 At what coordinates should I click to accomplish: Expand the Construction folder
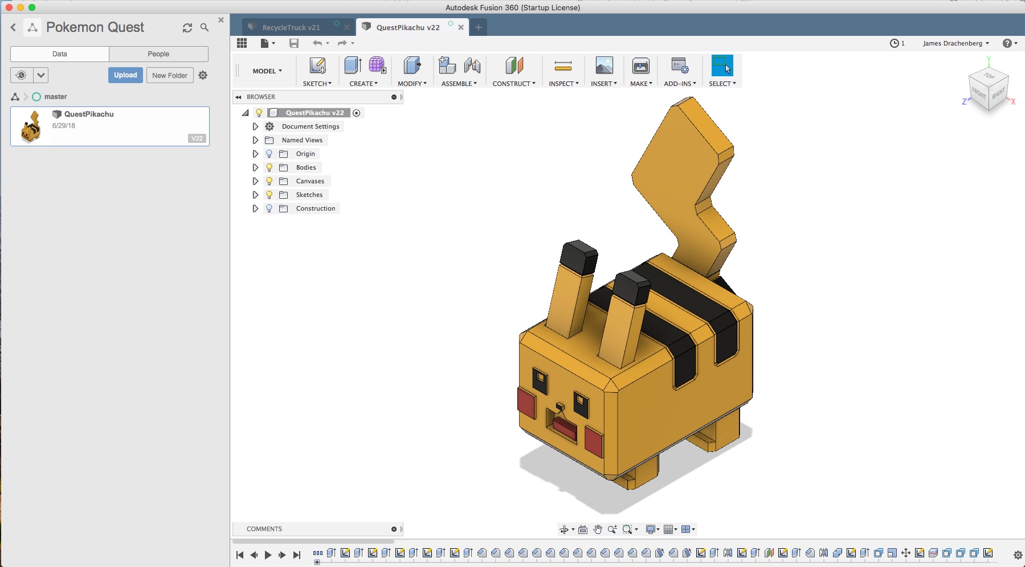point(255,208)
